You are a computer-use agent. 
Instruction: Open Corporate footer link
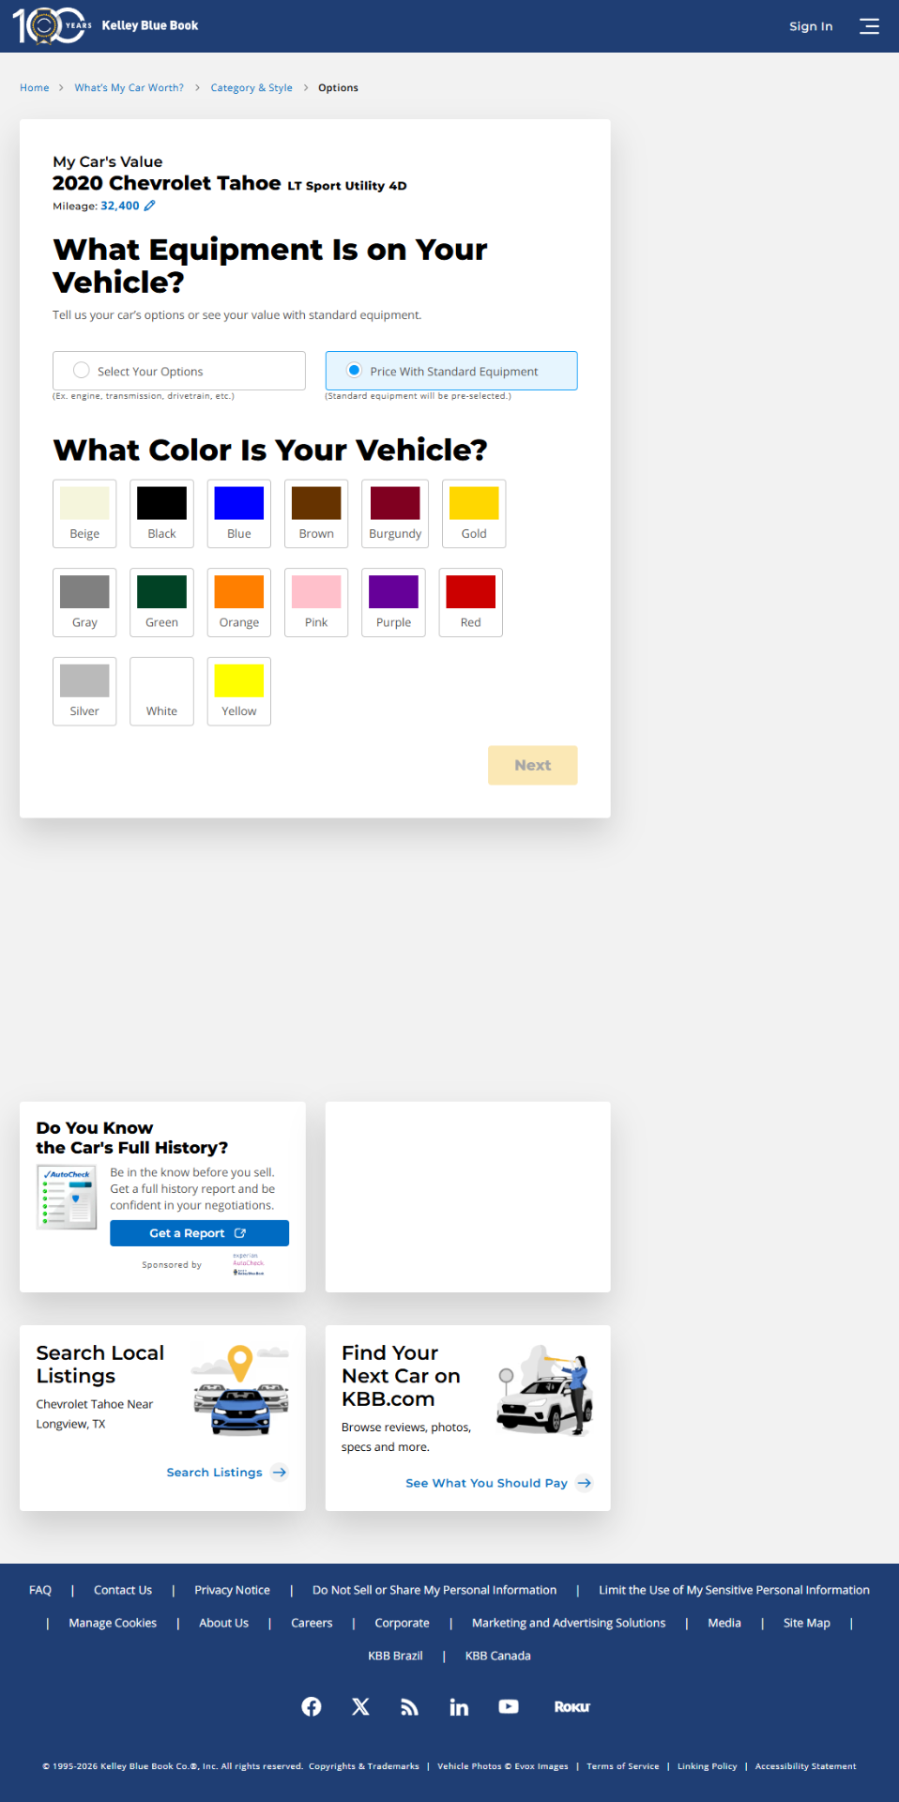(x=402, y=1623)
